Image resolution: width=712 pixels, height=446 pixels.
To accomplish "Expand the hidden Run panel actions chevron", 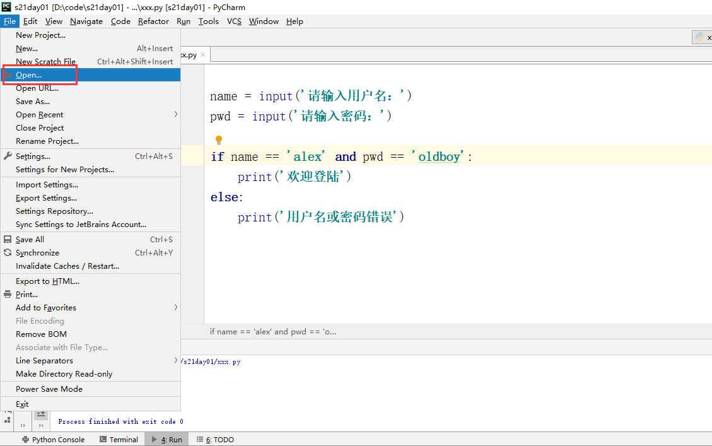I will [x=23, y=426].
